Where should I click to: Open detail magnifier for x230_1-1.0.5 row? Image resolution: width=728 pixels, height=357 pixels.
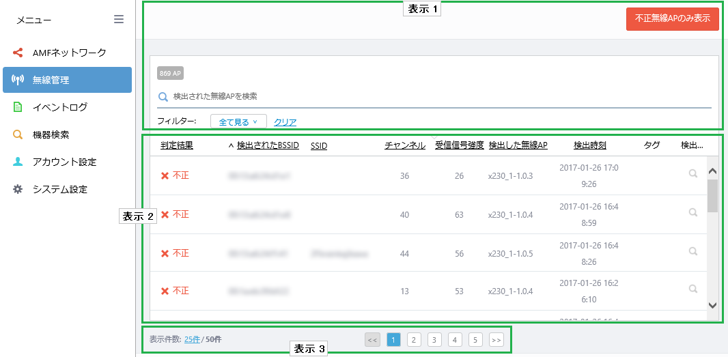(693, 251)
